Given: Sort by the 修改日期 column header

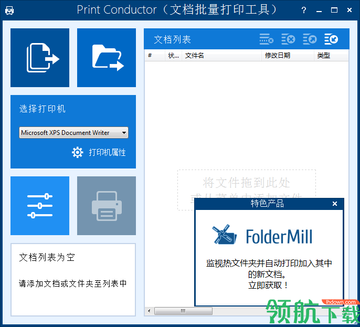Looking at the screenshot, I should 288,55.
